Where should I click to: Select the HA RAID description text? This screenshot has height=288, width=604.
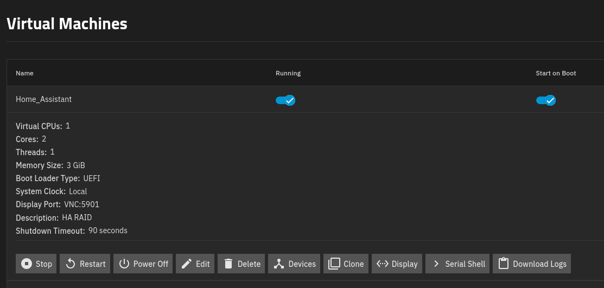77,217
